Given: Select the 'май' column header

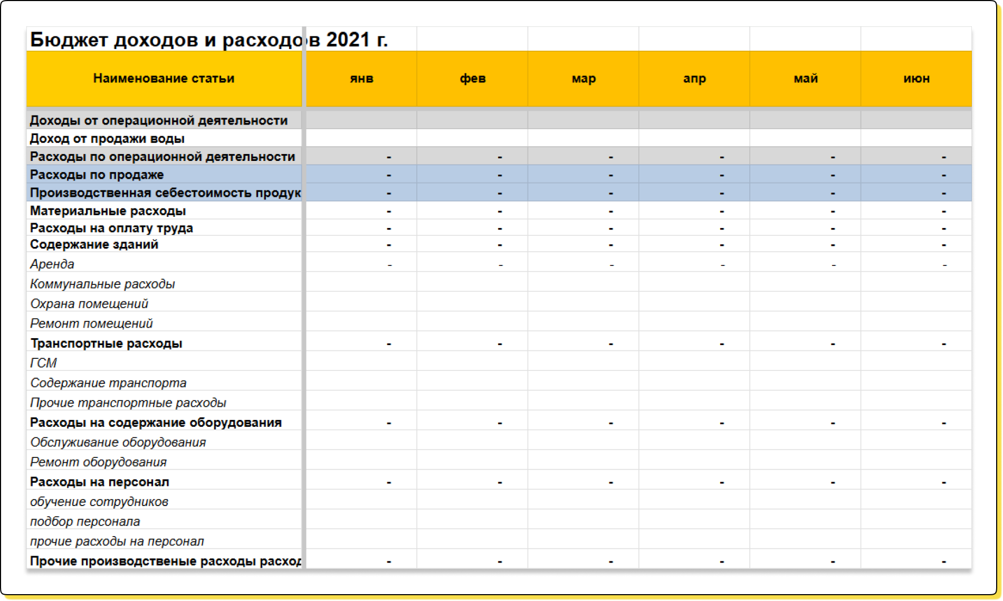Looking at the screenshot, I should pyautogui.click(x=805, y=79).
